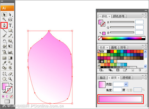Switch to the 画笔 brushes tab
Screen dimensions: 149x109
pyautogui.click(x=114, y=48)
